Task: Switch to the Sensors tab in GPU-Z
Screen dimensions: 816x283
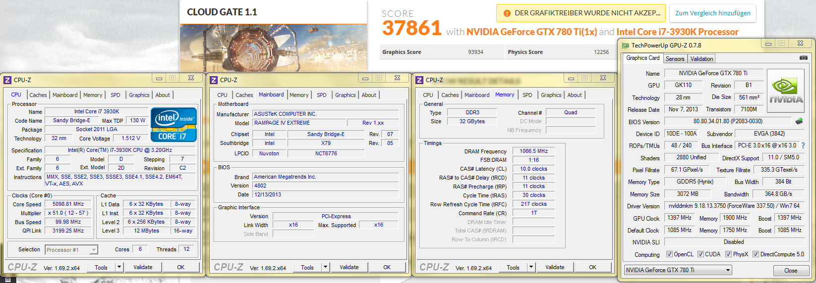Action: pyautogui.click(x=675, y=59)
